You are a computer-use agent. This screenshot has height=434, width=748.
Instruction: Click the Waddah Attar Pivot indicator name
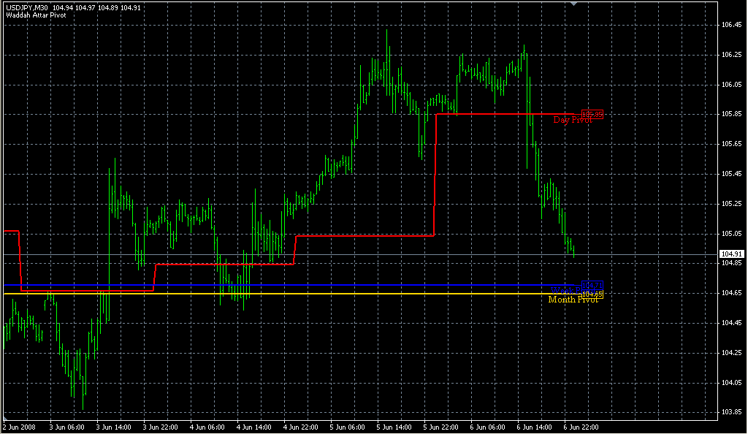(x=36, y=15)
